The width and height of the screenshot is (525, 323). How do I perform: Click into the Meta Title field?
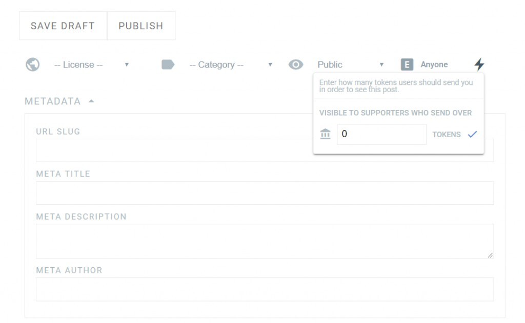265,193
